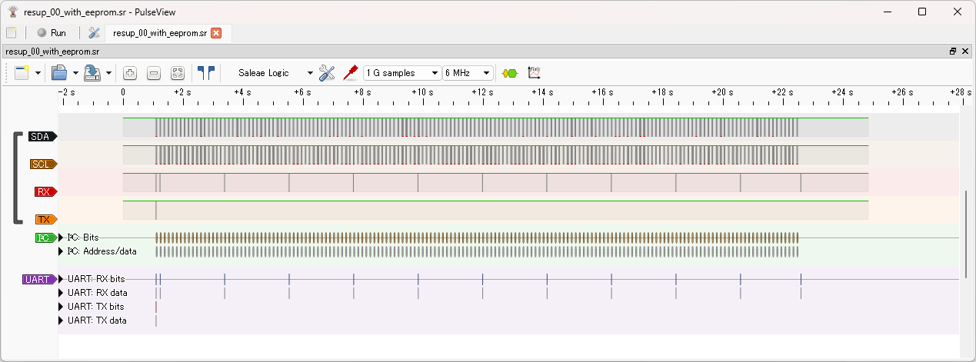Select the SDA channel label
The height and width of the screenshot is (362, 976).
[43, 137]
